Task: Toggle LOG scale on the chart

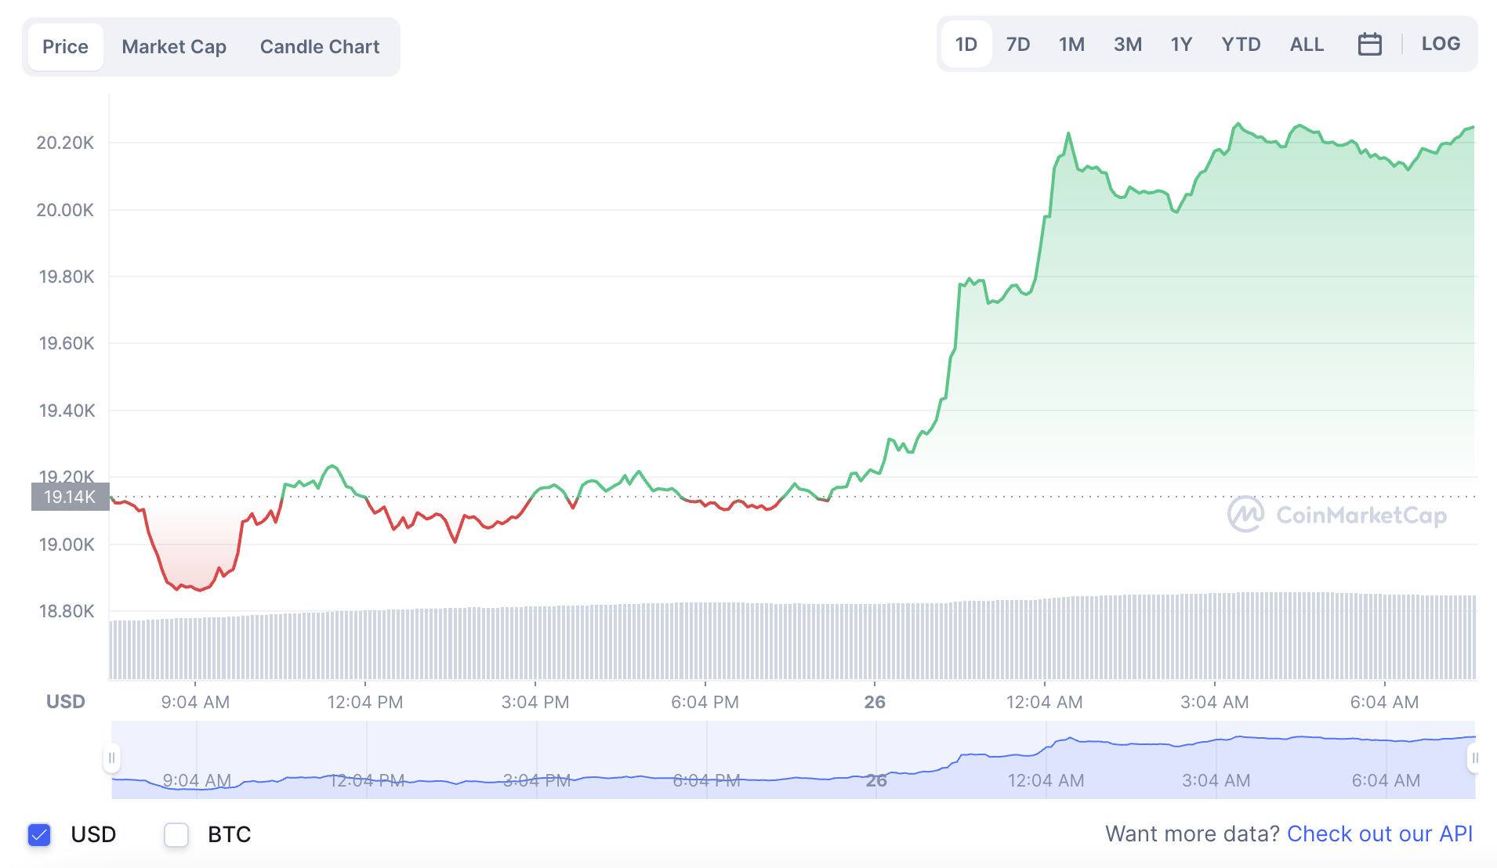Action: (x=1441, y=45)
